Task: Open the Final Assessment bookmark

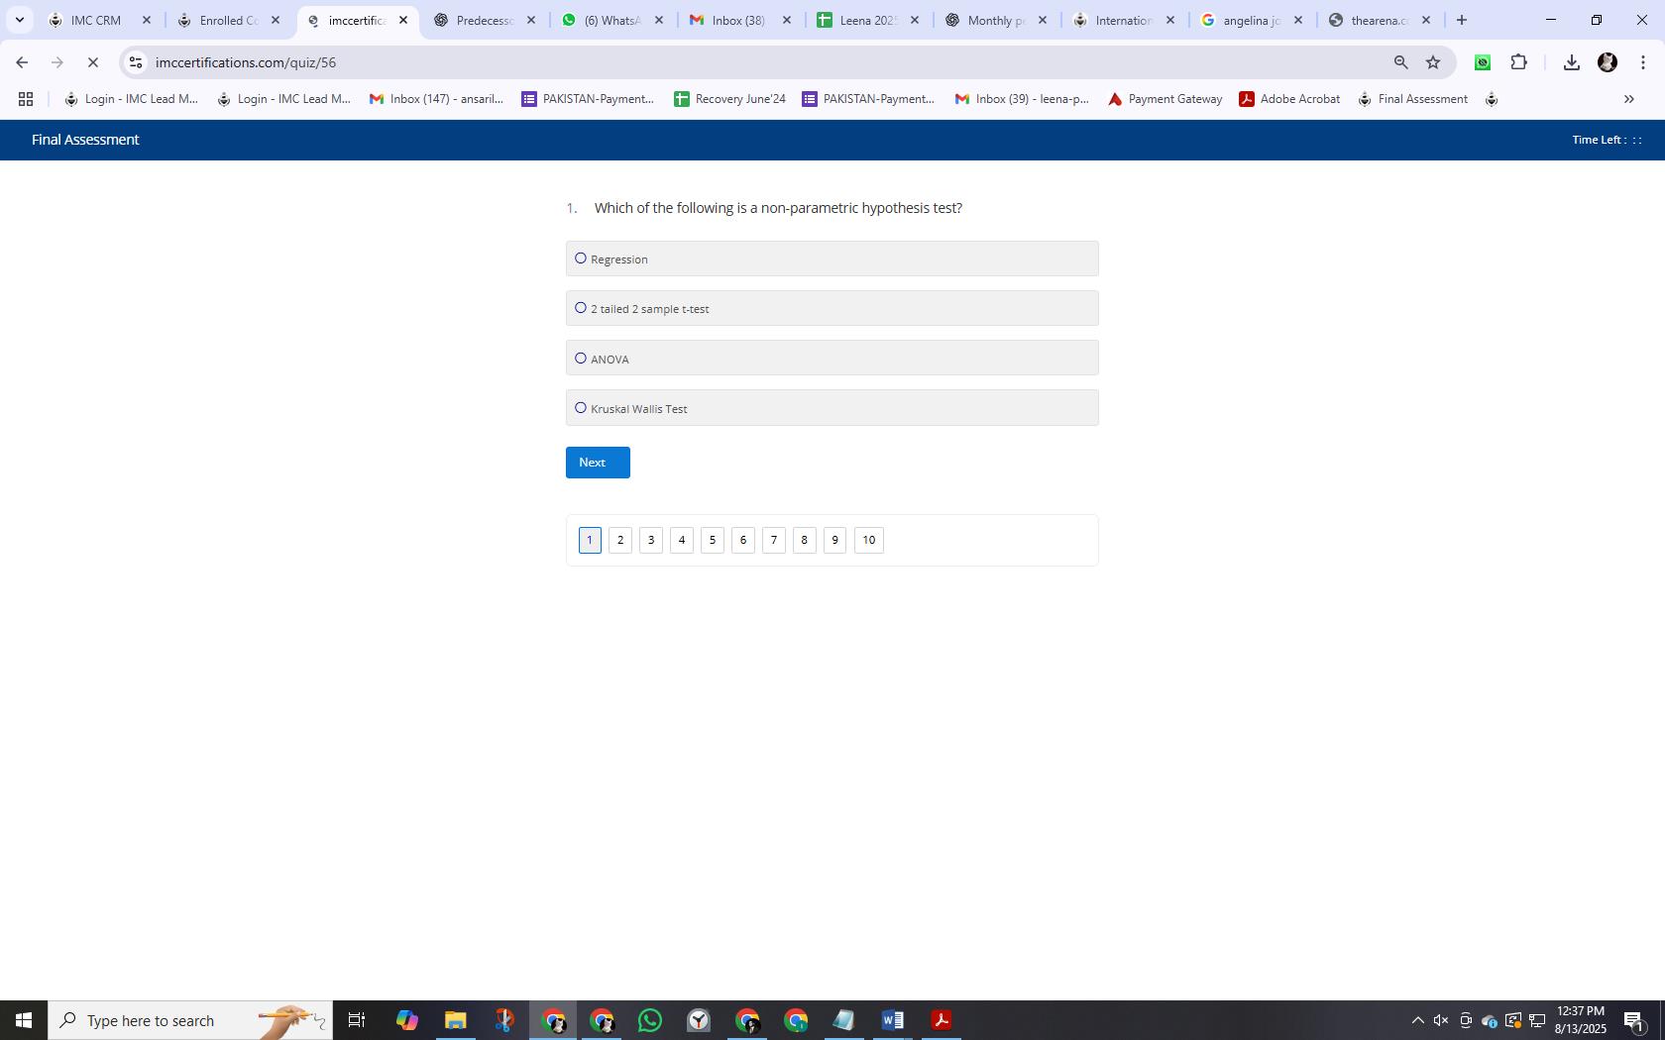Action: click(x=1413, y=99)
